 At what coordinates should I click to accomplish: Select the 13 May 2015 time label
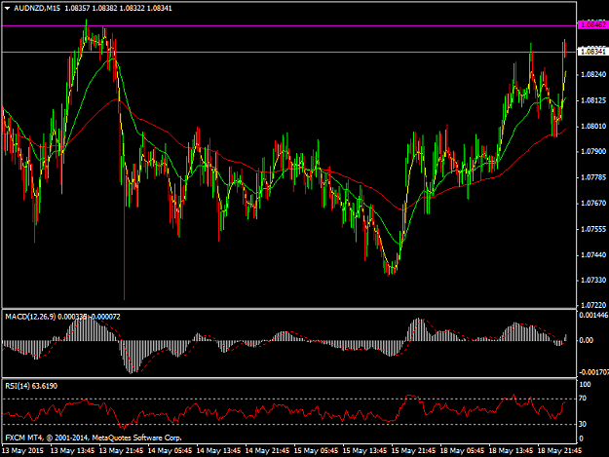point(23,451)
